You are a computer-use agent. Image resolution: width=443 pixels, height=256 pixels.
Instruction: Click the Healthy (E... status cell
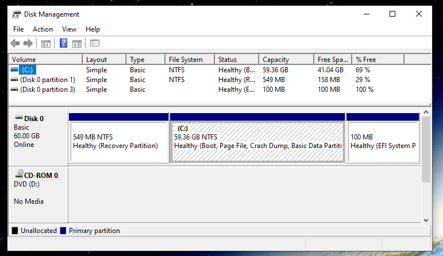pos(237,90)
